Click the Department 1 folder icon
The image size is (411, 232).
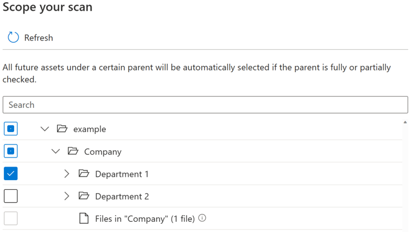pyautogui.click(x=84, y=174)
